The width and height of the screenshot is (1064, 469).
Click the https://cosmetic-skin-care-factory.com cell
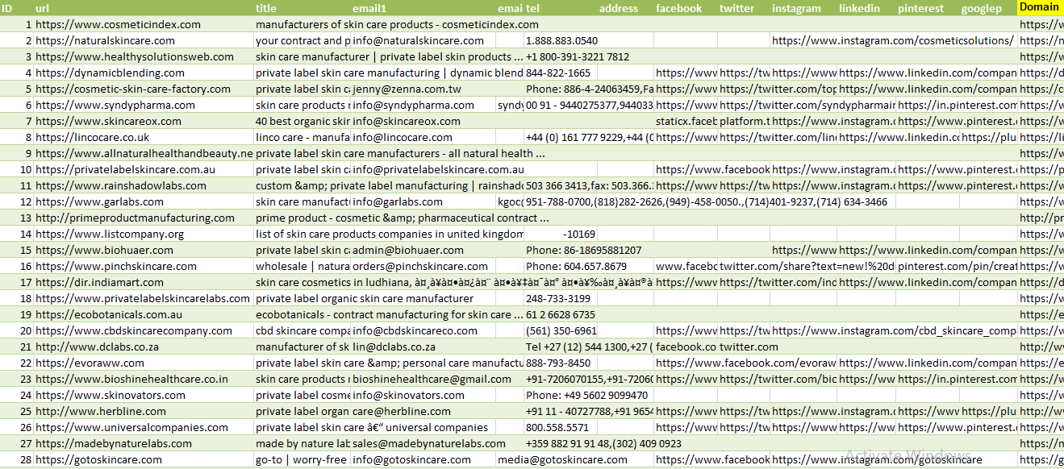[144, 89]
